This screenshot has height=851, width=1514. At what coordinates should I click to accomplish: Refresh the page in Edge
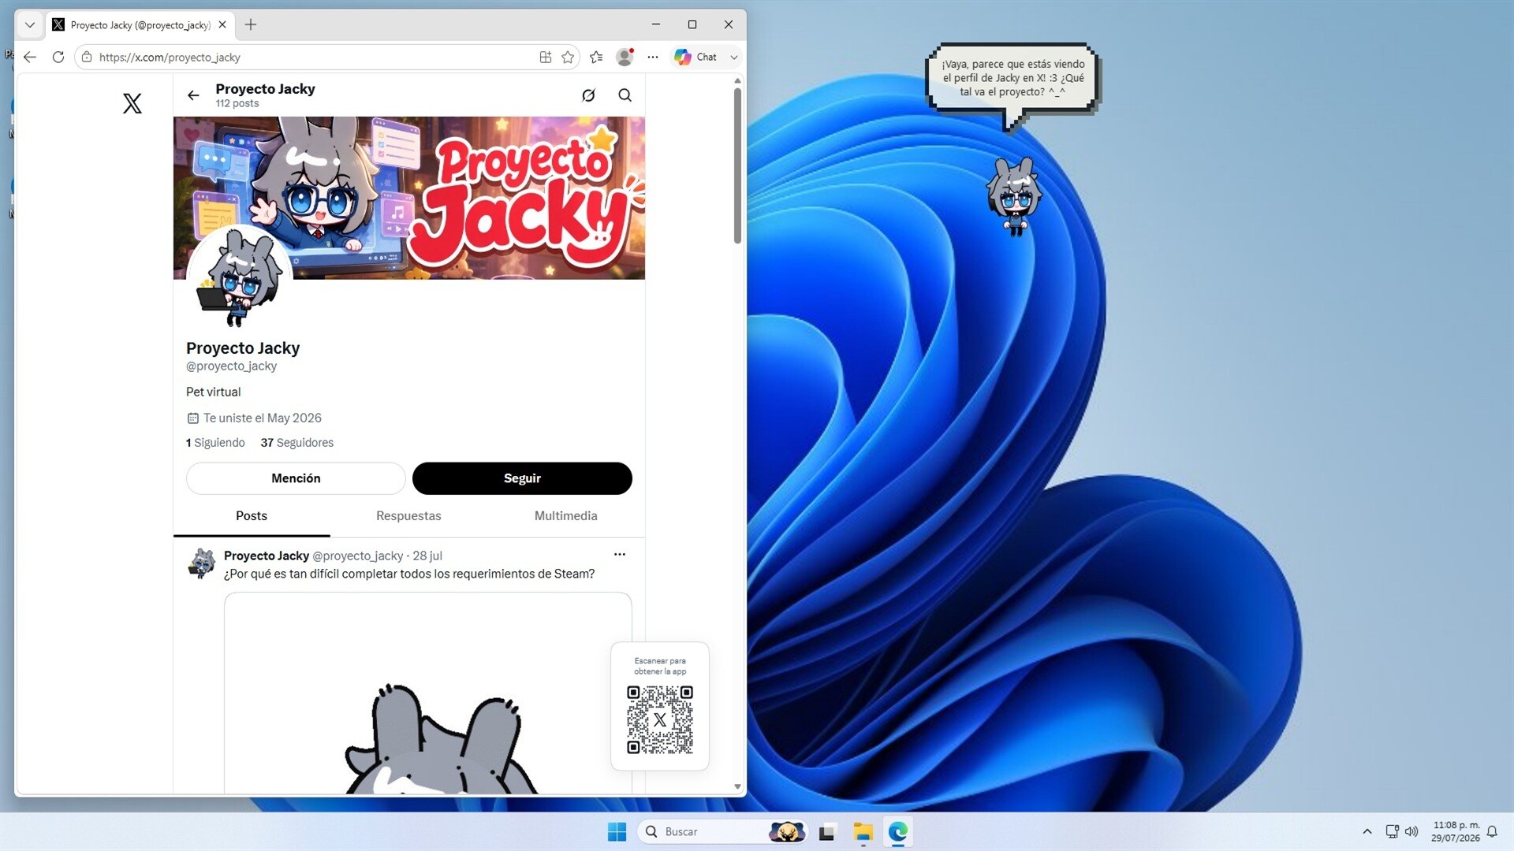(58, 57)
